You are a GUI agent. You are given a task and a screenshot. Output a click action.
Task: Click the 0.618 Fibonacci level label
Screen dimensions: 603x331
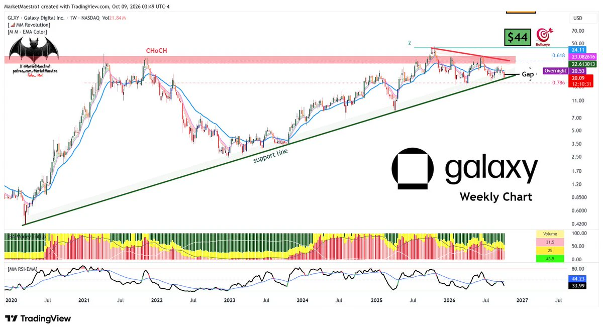[558, 55]
